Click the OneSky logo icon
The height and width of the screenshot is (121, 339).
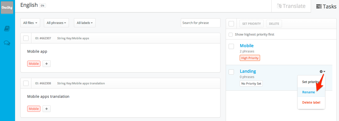point(7,8)
